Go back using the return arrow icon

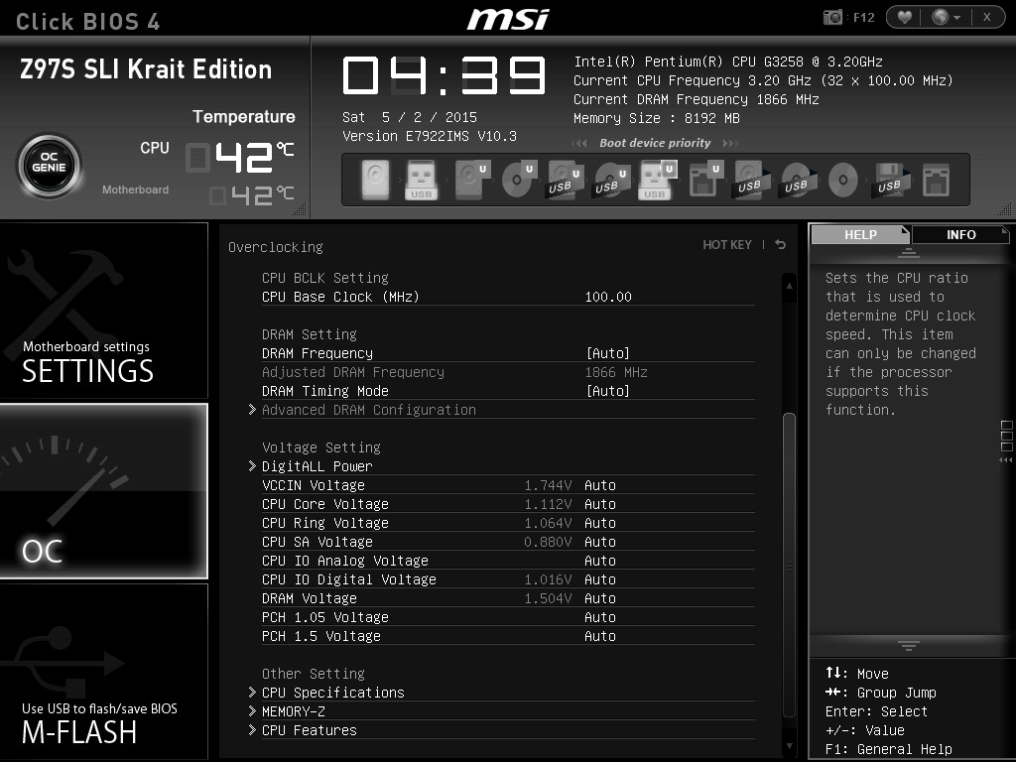pyautogui.click(x=781, y=245)
